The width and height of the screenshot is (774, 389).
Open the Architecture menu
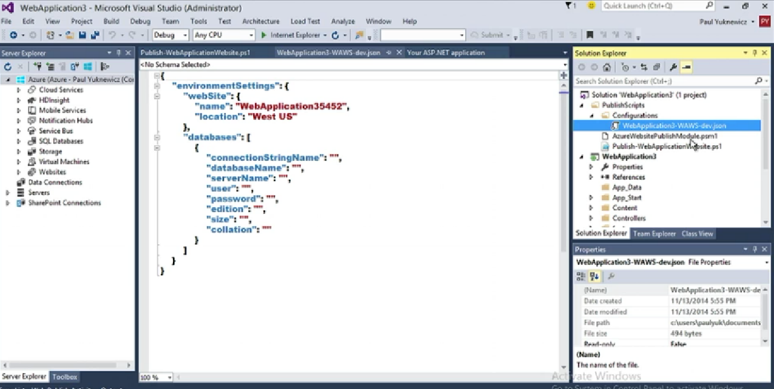(x=261, y=21)
